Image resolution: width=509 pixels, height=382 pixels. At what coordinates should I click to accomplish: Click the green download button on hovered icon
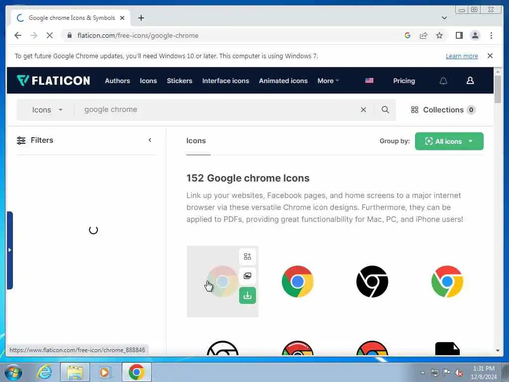point(248,295)
